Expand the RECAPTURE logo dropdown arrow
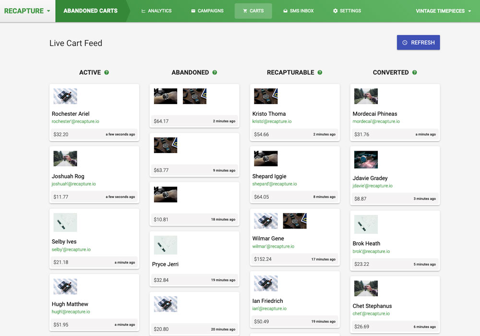Viewport: 480px width, 336px height. [48, 11]
